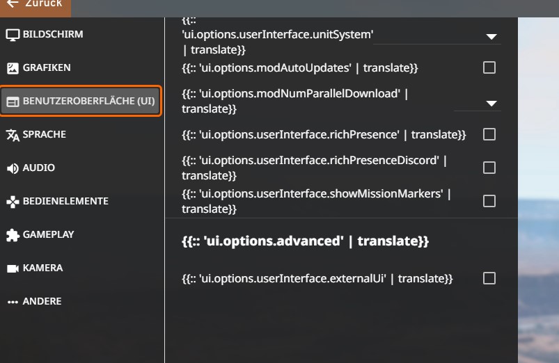559x363 pixels.
Task: Open the Audio settings tab
Action: click(x=39, y=168)
